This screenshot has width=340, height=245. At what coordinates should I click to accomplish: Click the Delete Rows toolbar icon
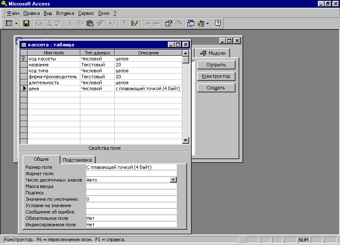[156, 23]
